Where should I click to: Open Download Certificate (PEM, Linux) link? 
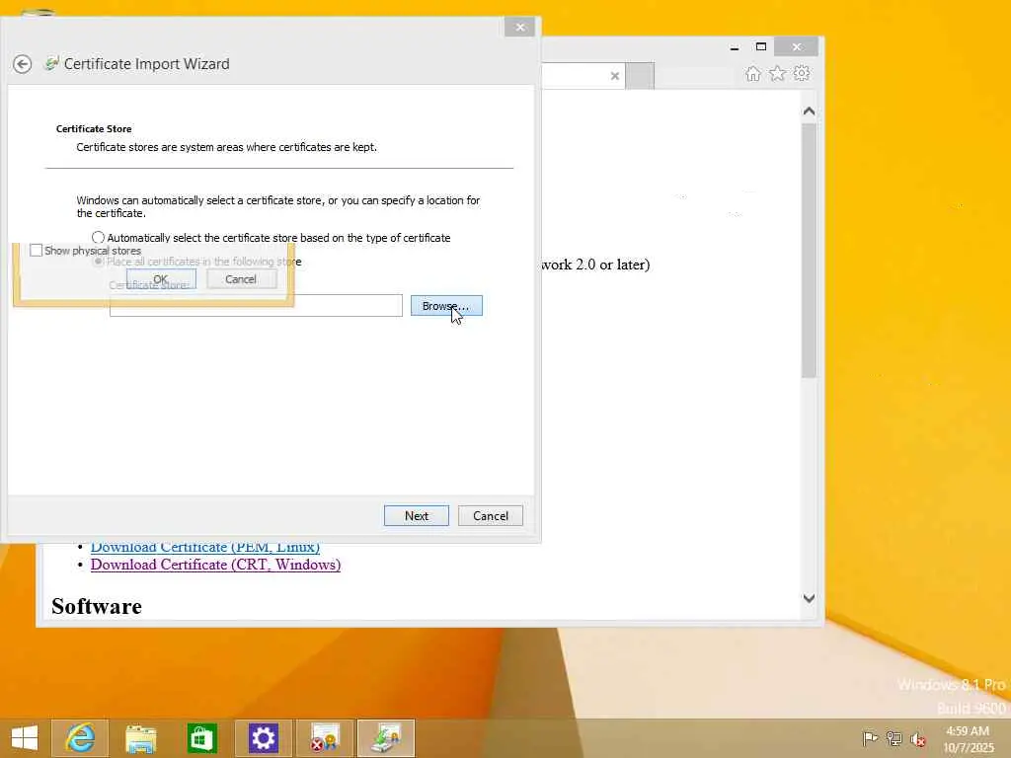(205, 547)
